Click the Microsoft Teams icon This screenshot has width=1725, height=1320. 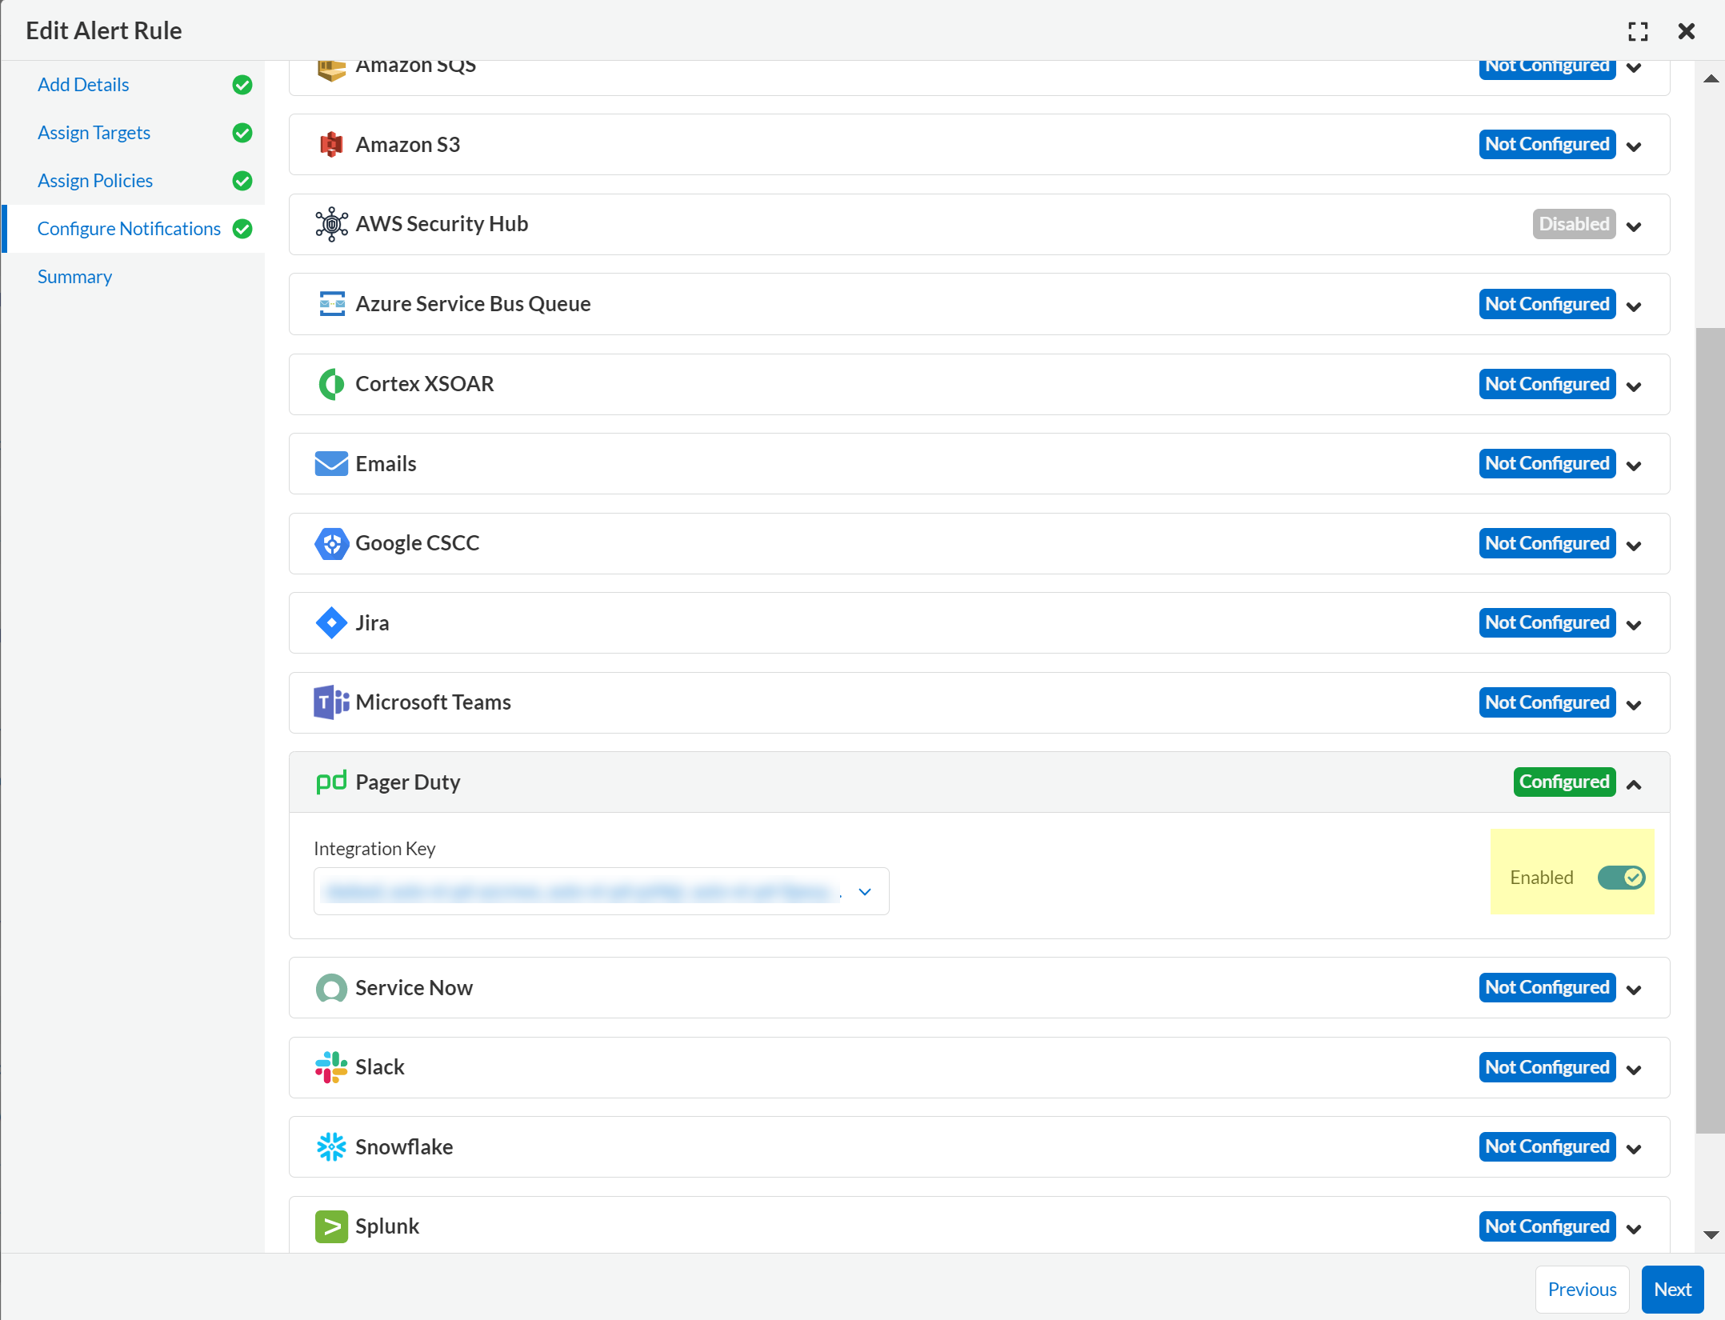pyautogui.click(x=331, y=702)
